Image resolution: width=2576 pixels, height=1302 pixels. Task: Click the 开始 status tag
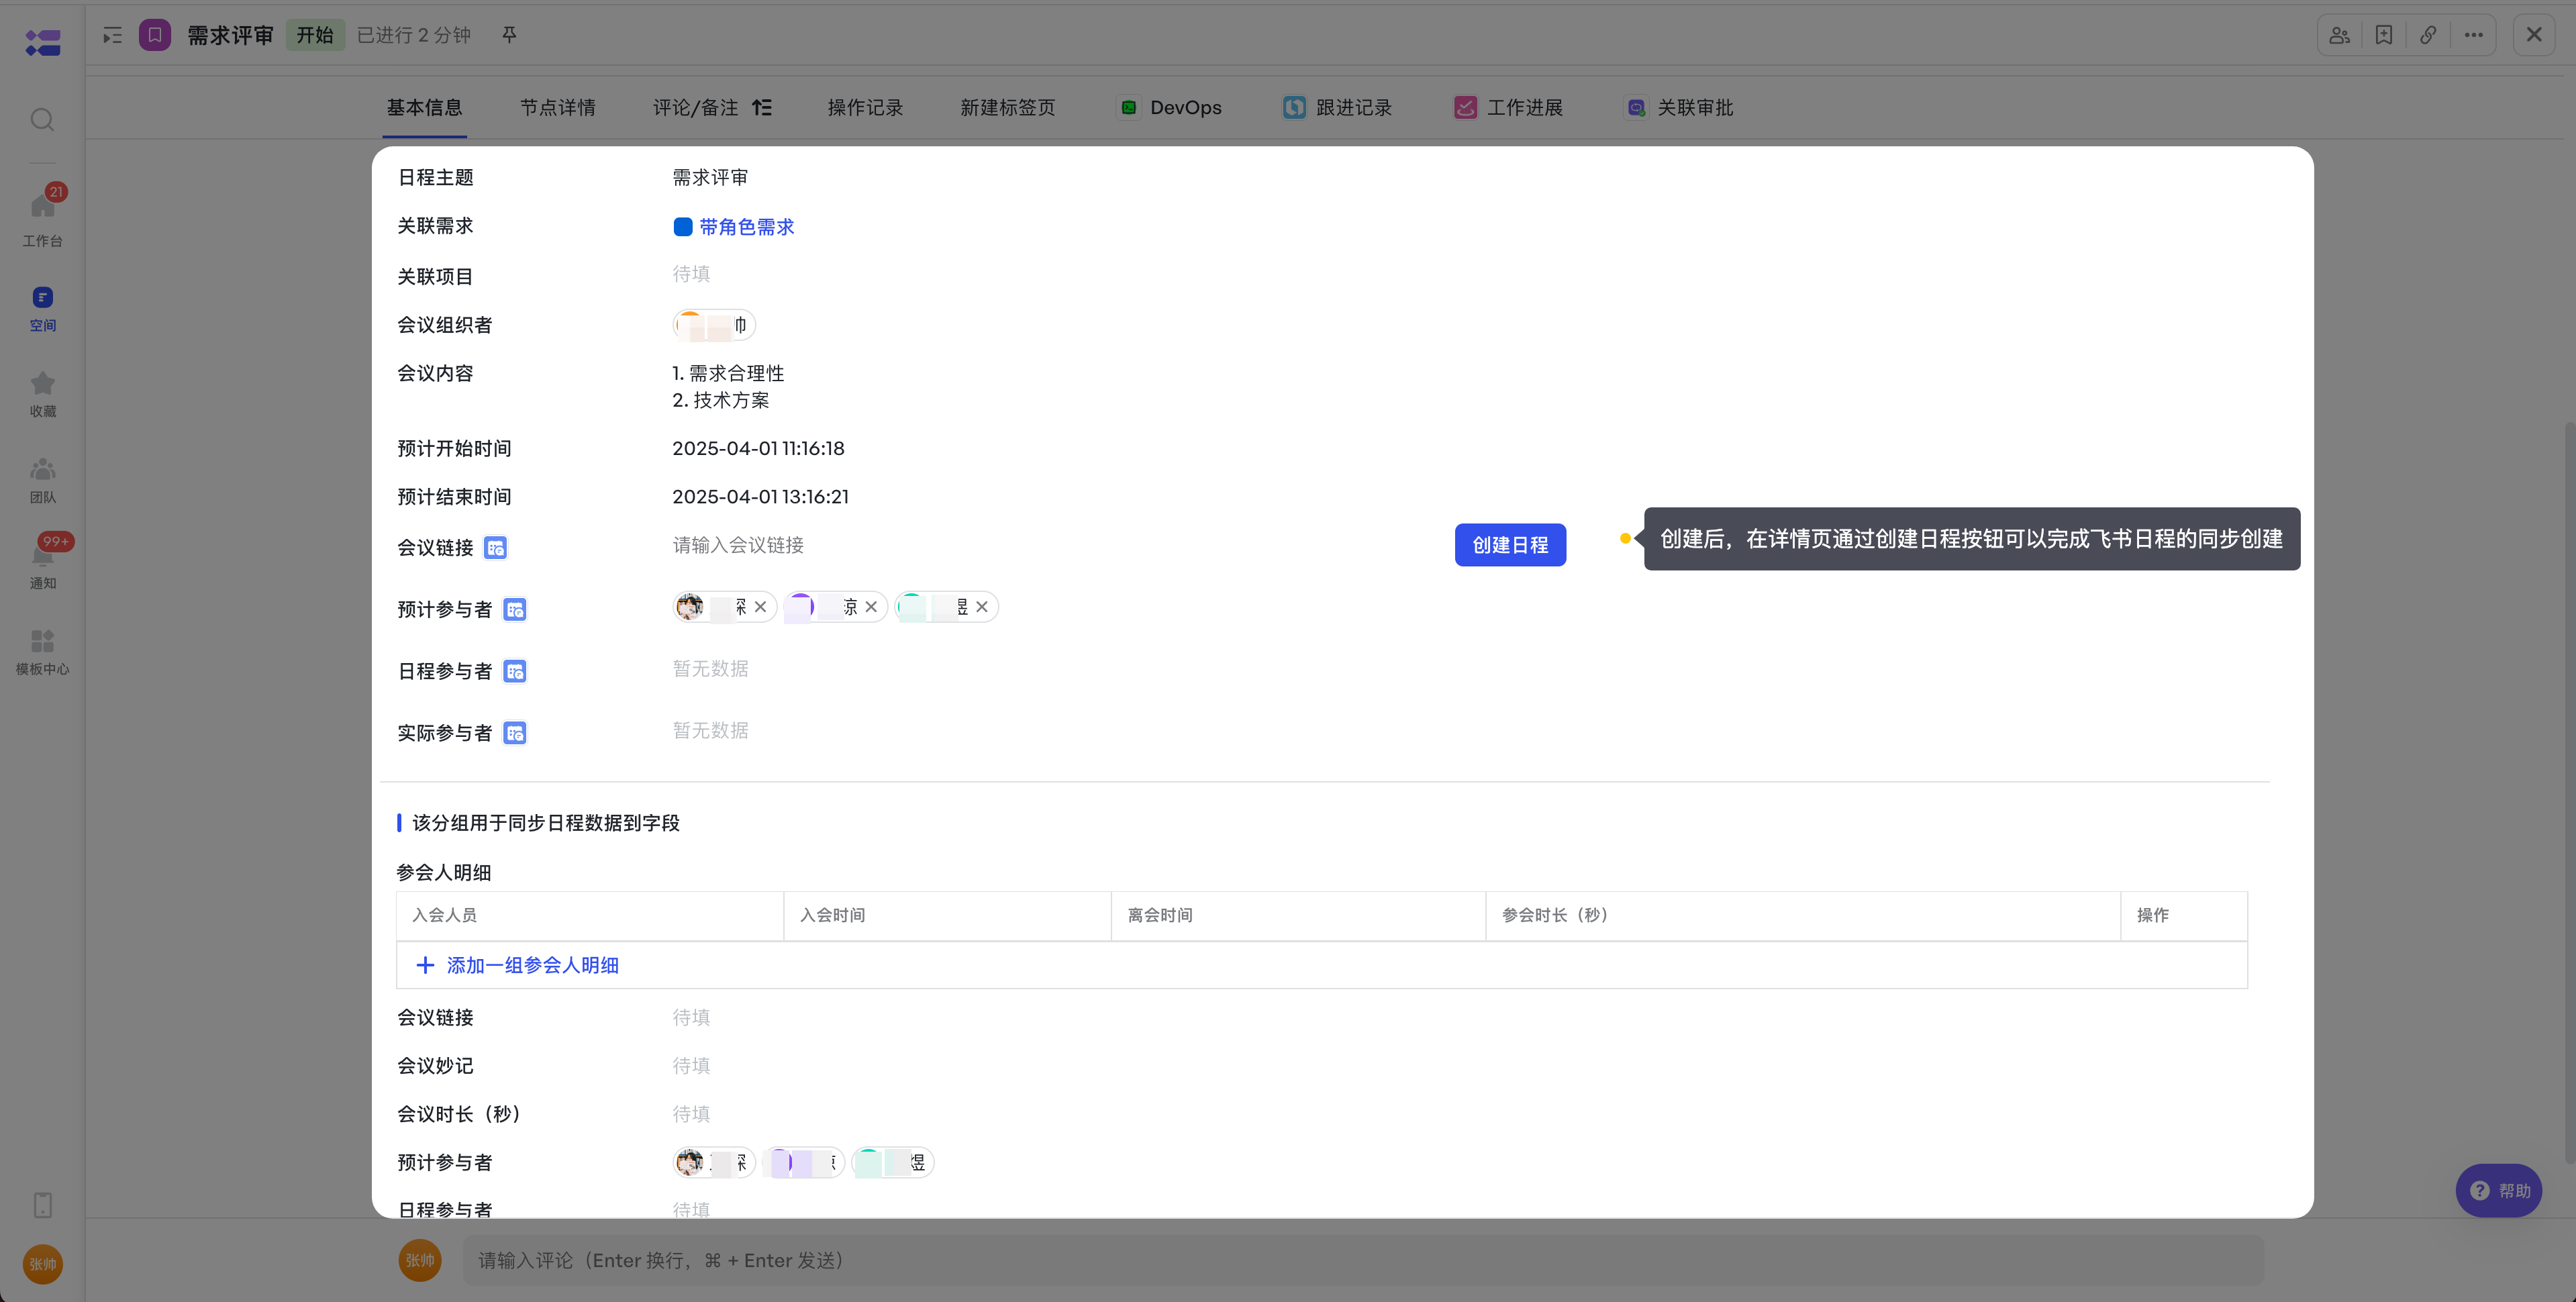[x=315, y=35]
